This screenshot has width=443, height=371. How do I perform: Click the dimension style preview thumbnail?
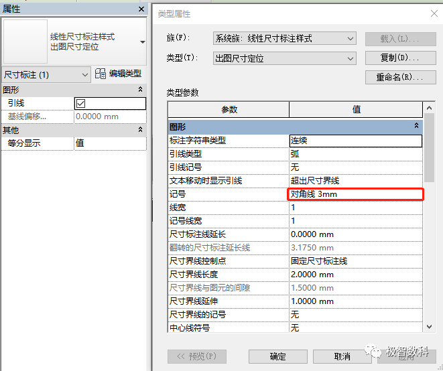point(25,42)
